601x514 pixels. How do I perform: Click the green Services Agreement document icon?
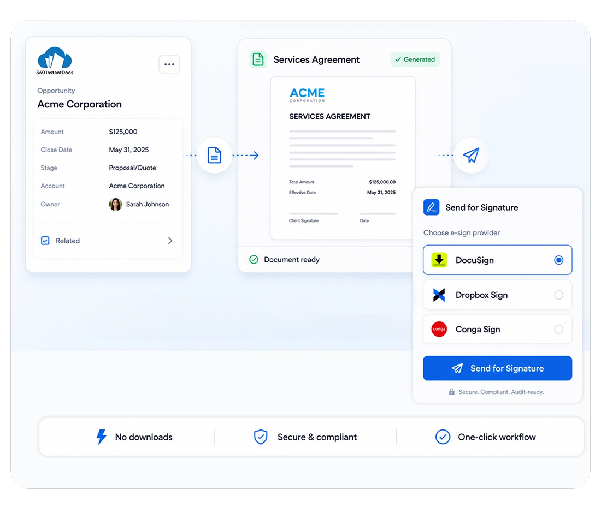tap(258, 59)
